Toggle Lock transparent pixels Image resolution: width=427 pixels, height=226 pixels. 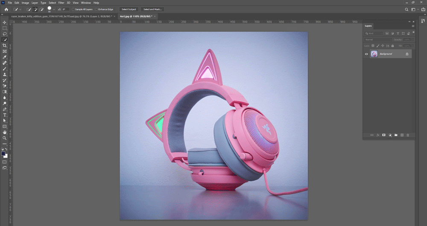click(373, 46)
